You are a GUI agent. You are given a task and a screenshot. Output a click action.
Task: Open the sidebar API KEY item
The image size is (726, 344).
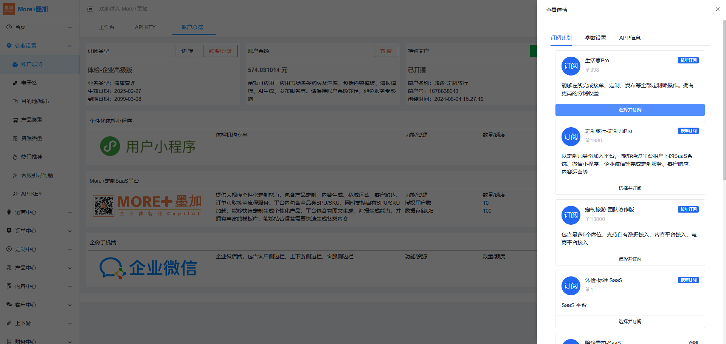[31, 194]
